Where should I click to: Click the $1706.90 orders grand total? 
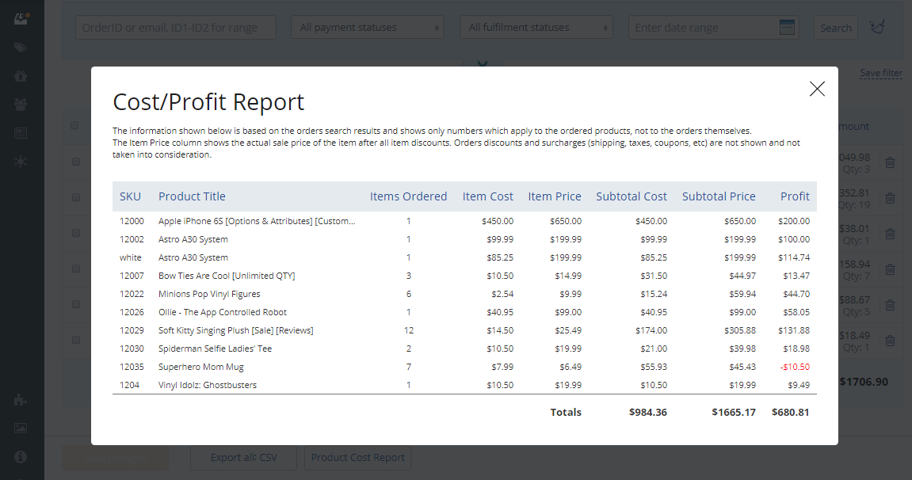[863, 382]
